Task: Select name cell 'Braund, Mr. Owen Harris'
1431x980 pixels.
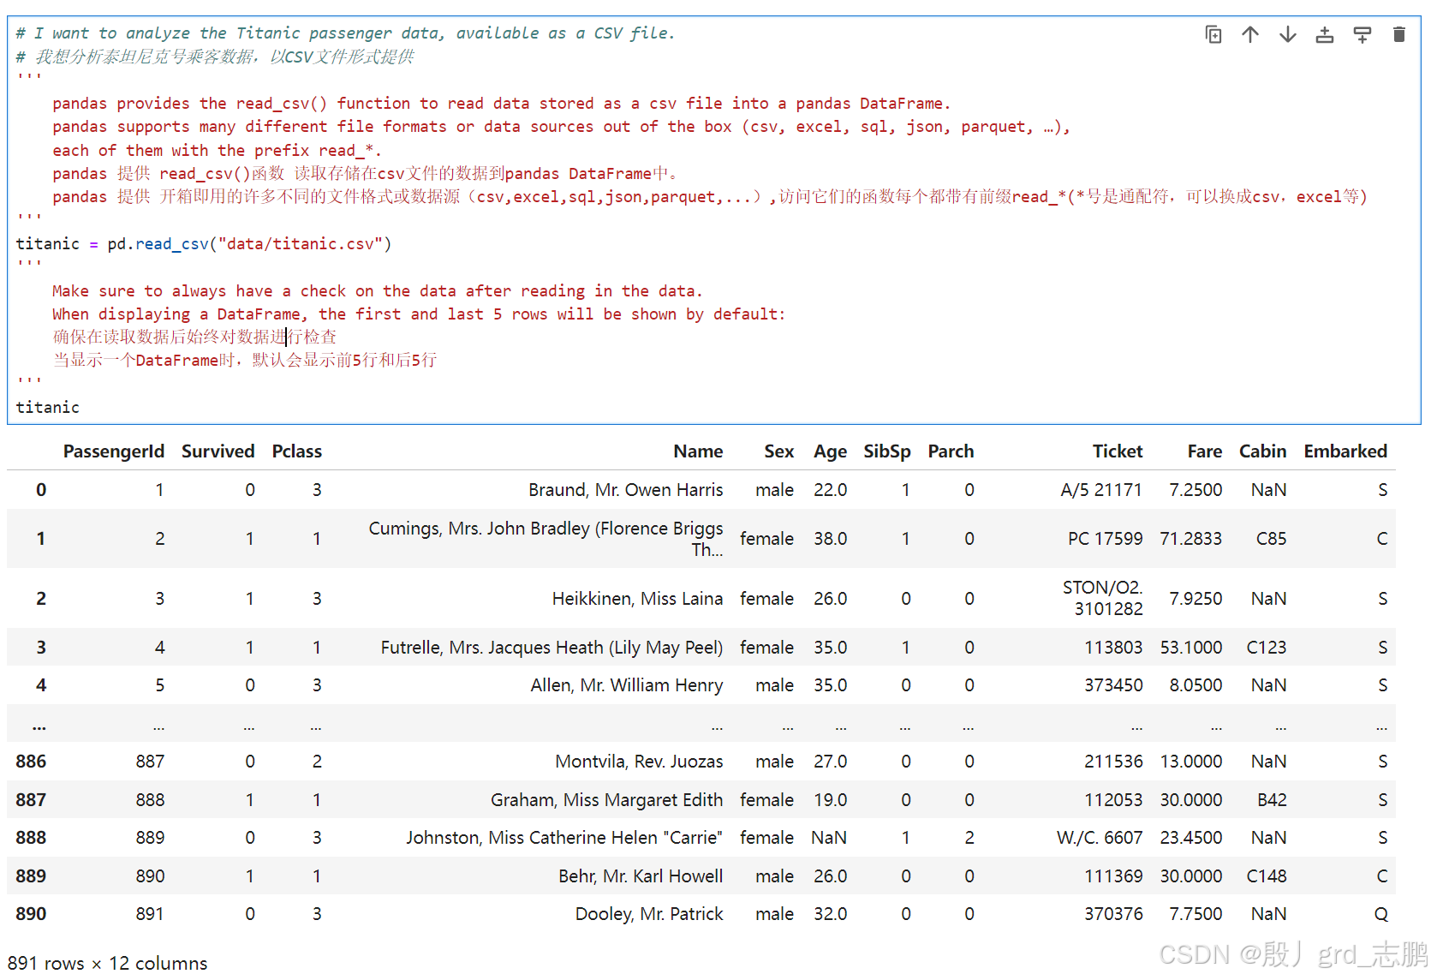Action: pos(626,490)
